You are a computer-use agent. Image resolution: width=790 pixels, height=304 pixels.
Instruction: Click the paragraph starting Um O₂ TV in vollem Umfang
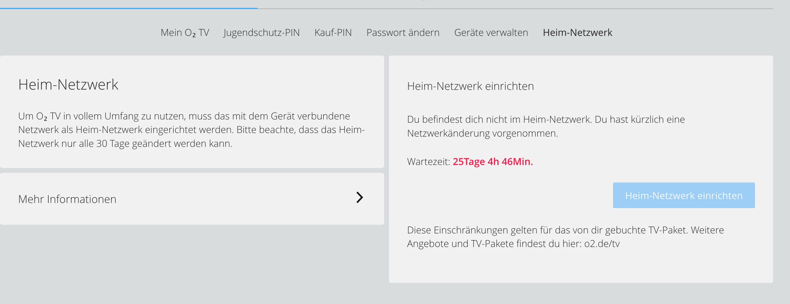pyautogui.click(x=191, y=130)
